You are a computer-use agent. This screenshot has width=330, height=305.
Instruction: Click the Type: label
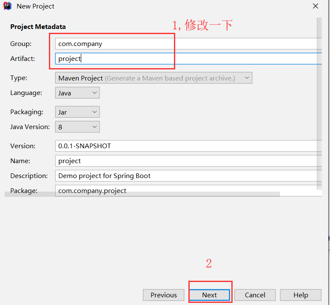(19, 78)
